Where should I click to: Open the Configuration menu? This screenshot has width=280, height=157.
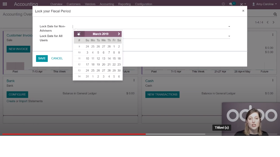point(143,4)
